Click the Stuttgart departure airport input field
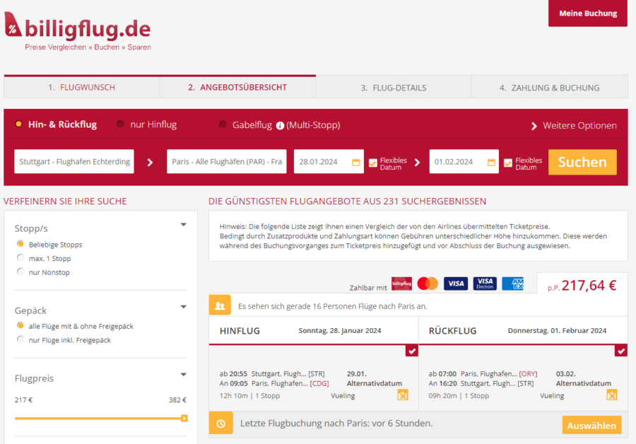The height and width of the screenshot is (444, 636). (73, 161)
